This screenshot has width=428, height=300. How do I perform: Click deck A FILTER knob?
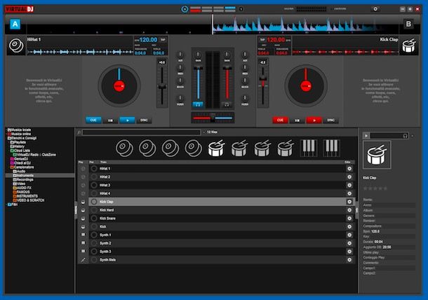click(x=180, y=98)
